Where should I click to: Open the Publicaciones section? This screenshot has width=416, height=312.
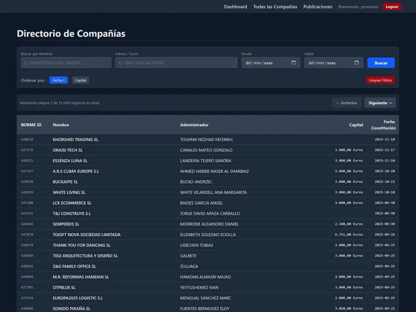point(318,6)
